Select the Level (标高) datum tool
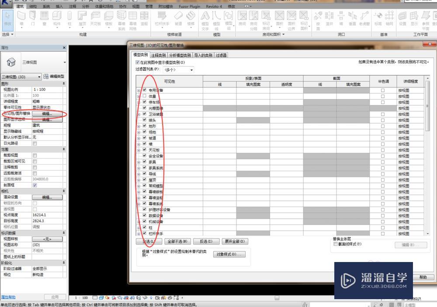Image resolution: width=437 pixels, height=307 pixels. tap(378, 18)
